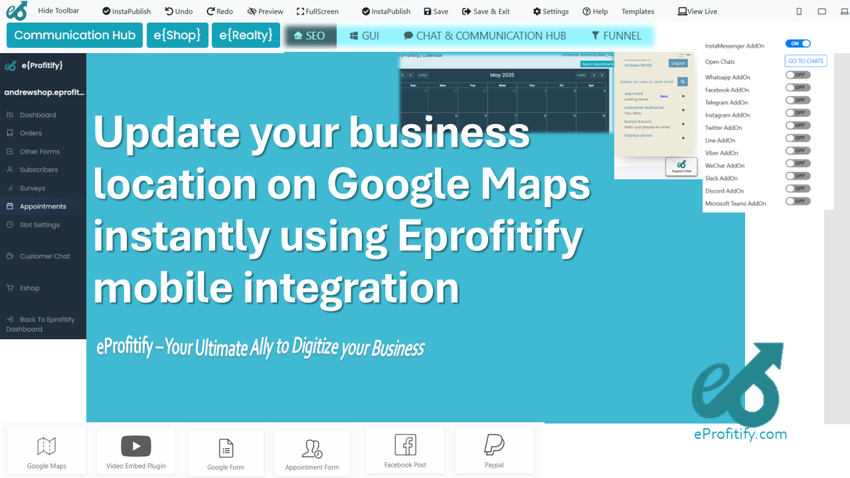Log out with the chat Logout button
The width and height of the screenshot is (850, 478).
678,64
